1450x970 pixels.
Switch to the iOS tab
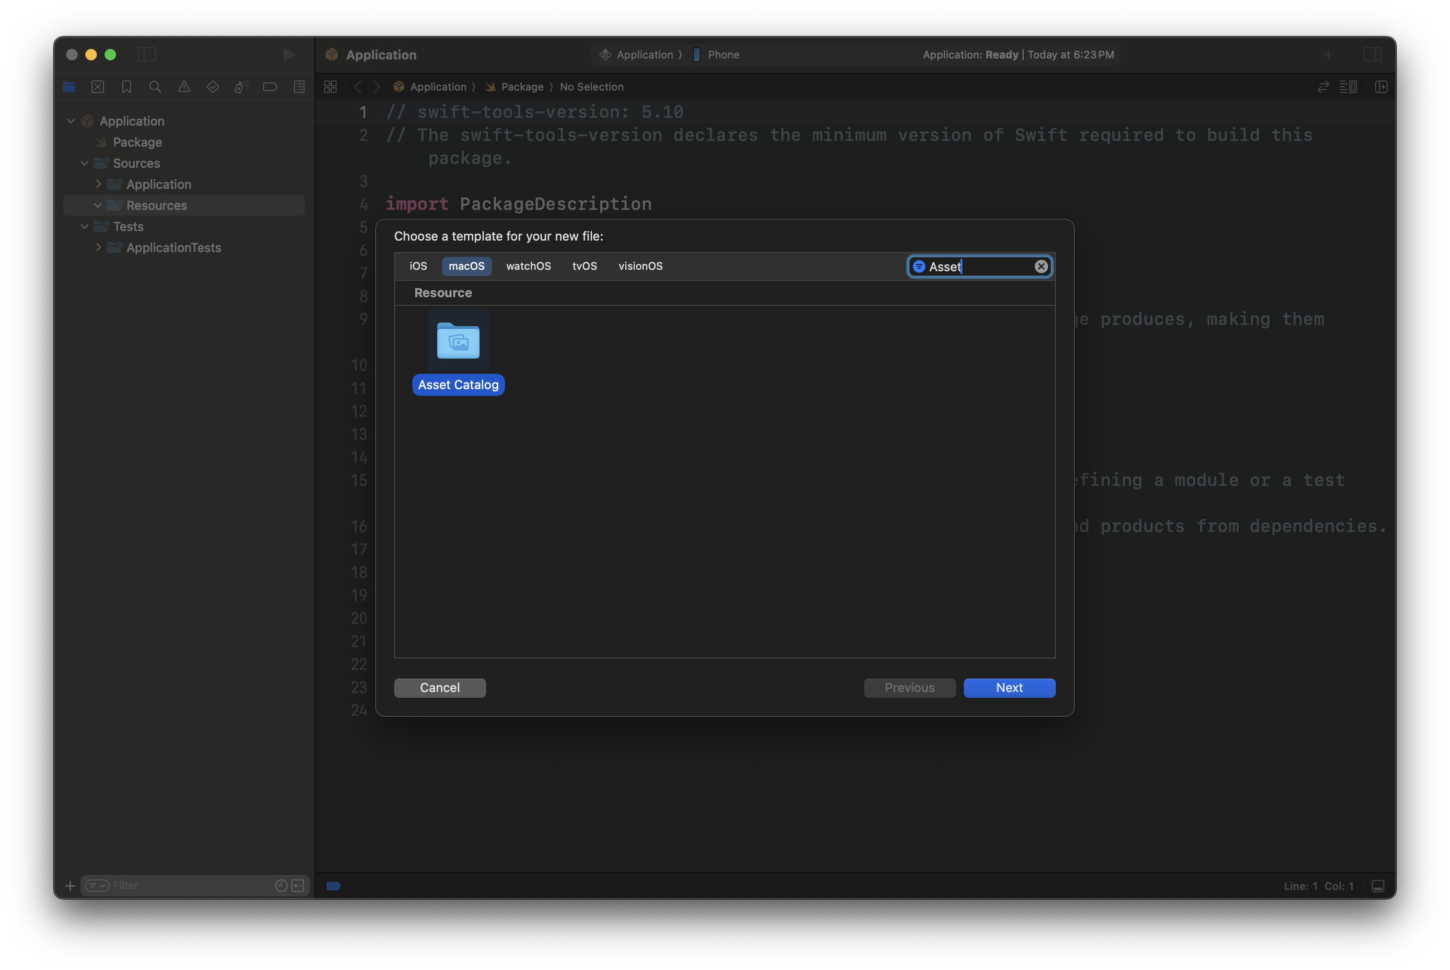coord(418,266)
